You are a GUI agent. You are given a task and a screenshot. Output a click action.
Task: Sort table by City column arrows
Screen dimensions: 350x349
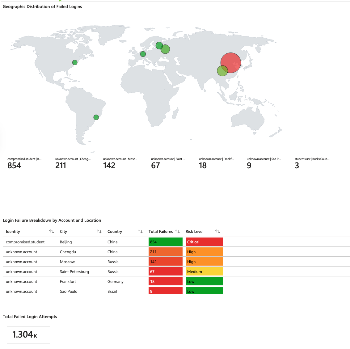99,231
